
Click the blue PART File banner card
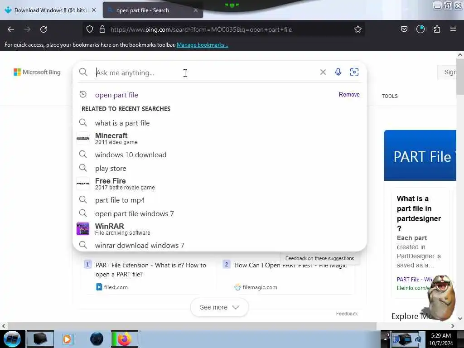tap(420, 155)
